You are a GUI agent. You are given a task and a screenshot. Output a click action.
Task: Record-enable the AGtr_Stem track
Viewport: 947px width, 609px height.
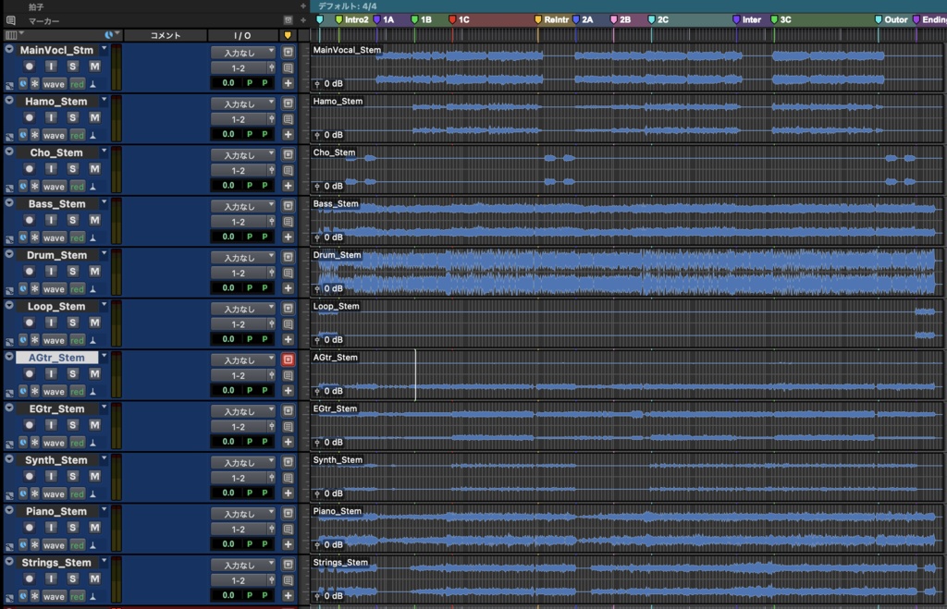click(x=29, y=374)
